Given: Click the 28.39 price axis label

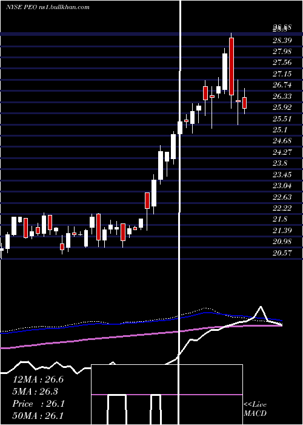Looking at the screenshot, I should [282, 41].
